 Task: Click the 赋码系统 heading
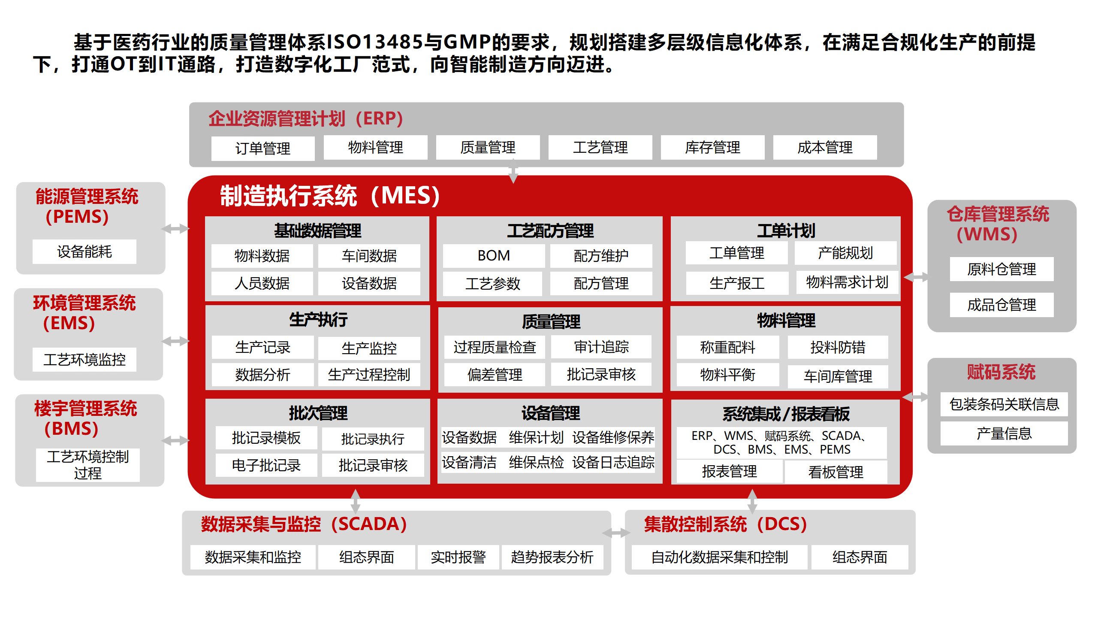tap(1001, 372)
